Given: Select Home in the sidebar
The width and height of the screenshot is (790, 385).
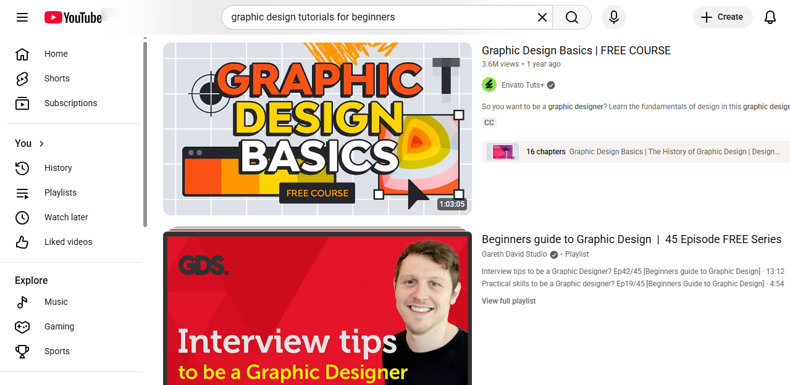Looking at the screenshot, I should 56,54.
